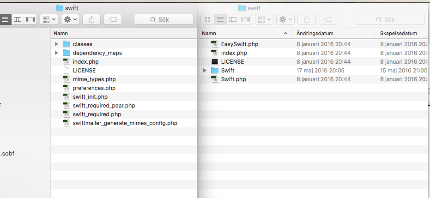This screenshot has width=430, height=198.
Task: Select the dependency_maps folder icon
Action: click(67, 53)
